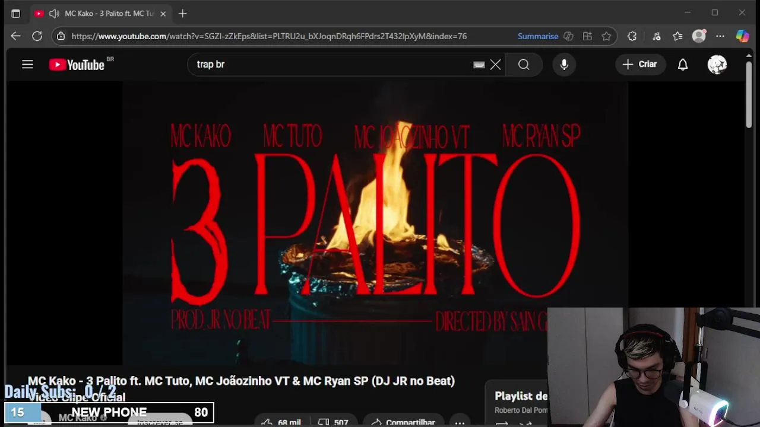Run YouTube search with magnifier button
The height and width of the screenshot is (427, 760).
coord(524,65)
